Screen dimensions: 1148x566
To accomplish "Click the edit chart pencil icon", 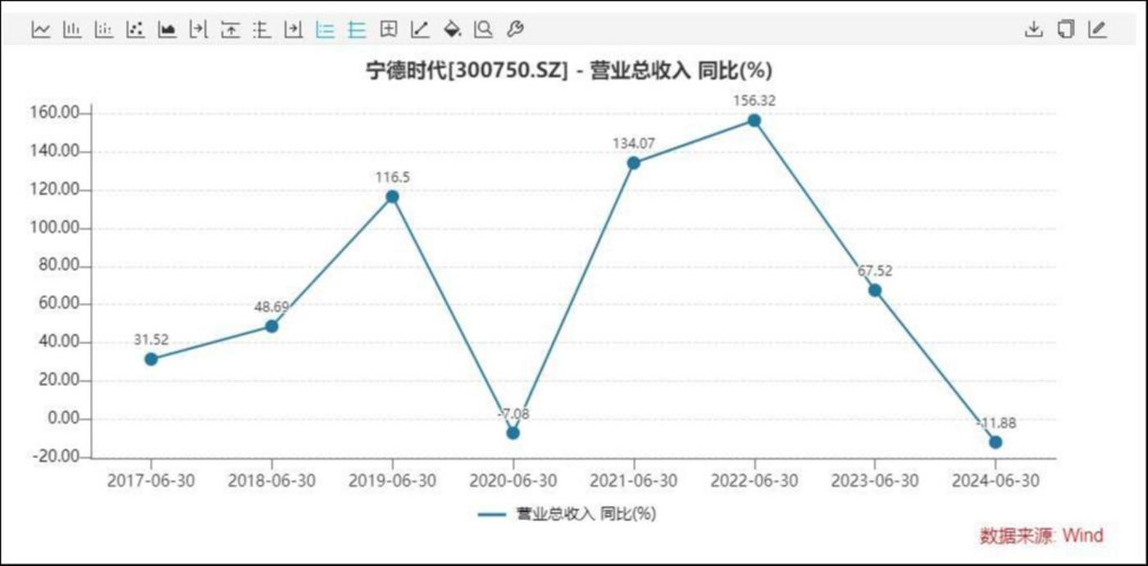I will click(x=1096, y=29).
